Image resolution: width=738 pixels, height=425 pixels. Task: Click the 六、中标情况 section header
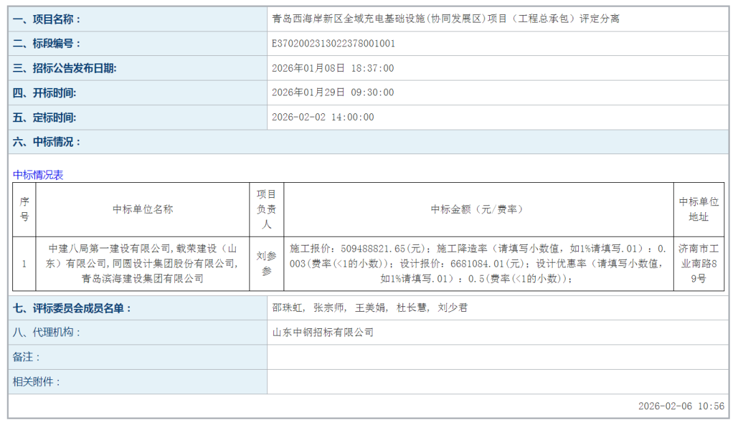tap(46, 142)
